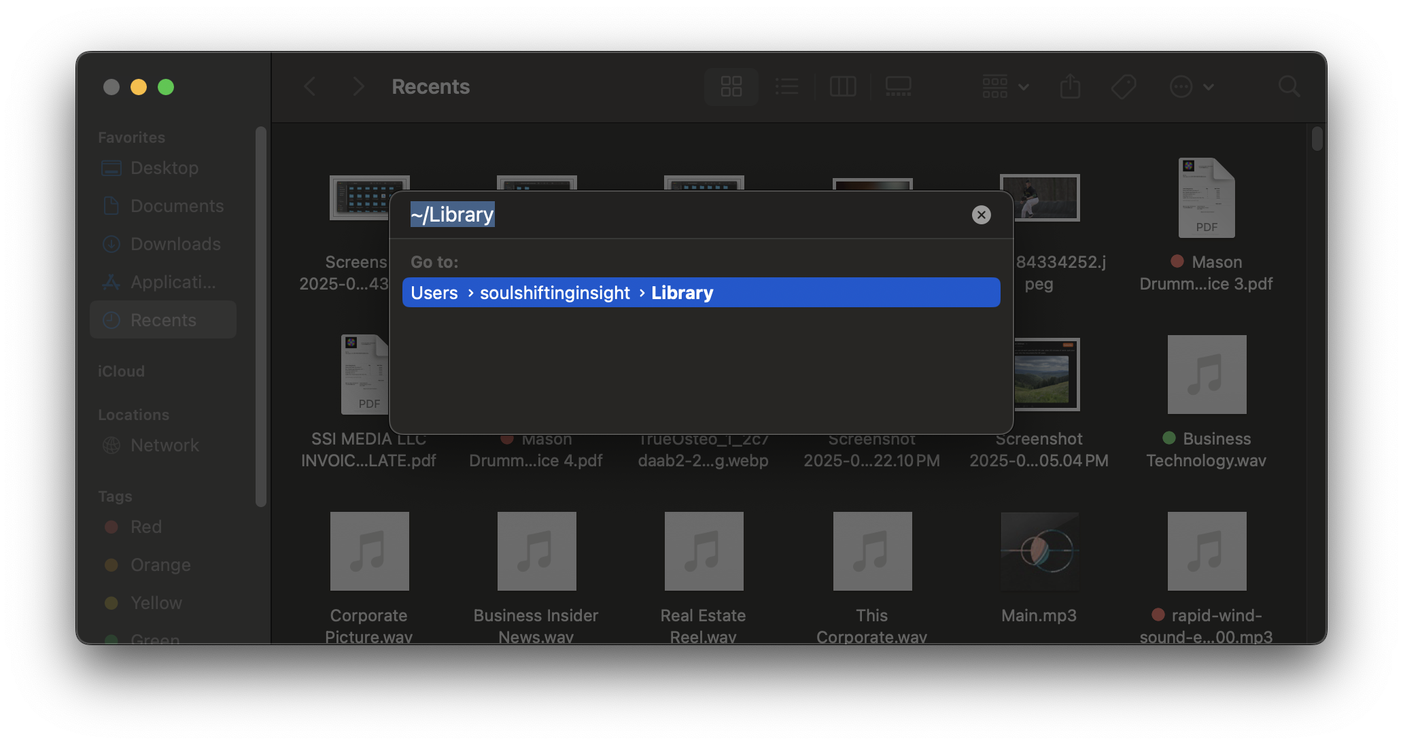Go back with the back arrow
Viewport: 1403px width, 745px height.
coord(310,87)
